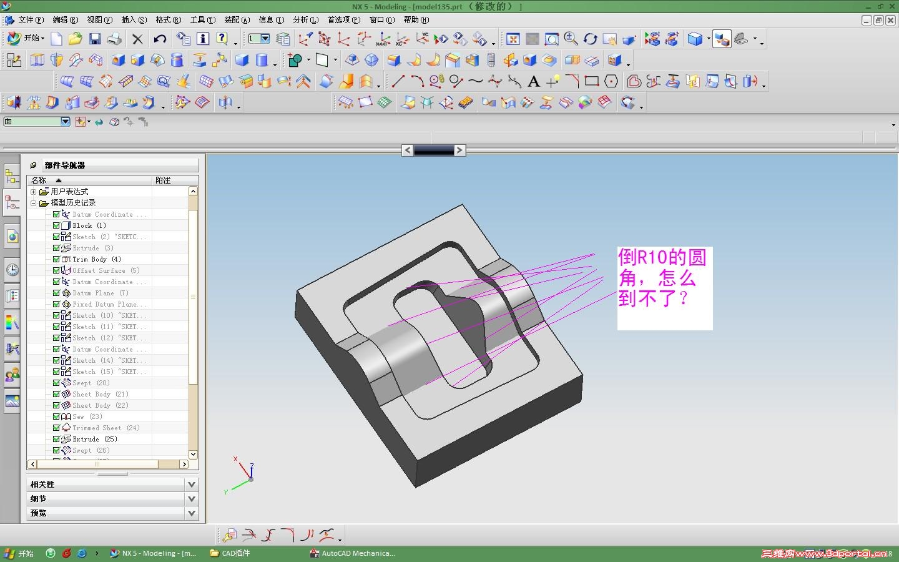Click the Windows 开始 start button
Screen dimensions: 899x562
[19, 553]
